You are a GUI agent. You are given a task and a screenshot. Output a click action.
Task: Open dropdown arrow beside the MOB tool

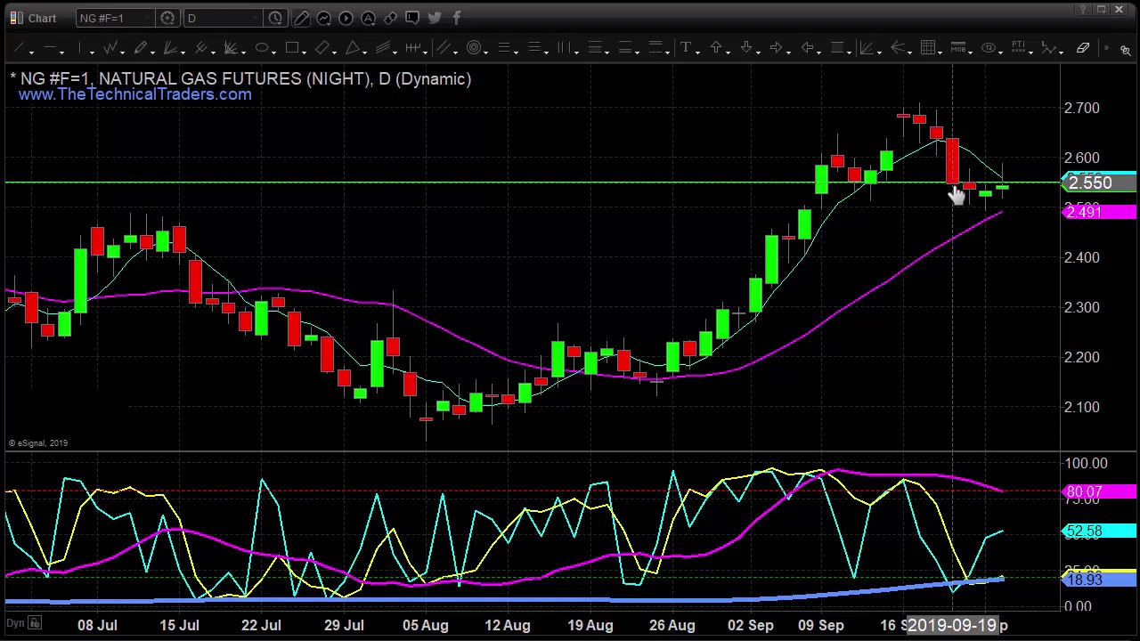[971, 53]
